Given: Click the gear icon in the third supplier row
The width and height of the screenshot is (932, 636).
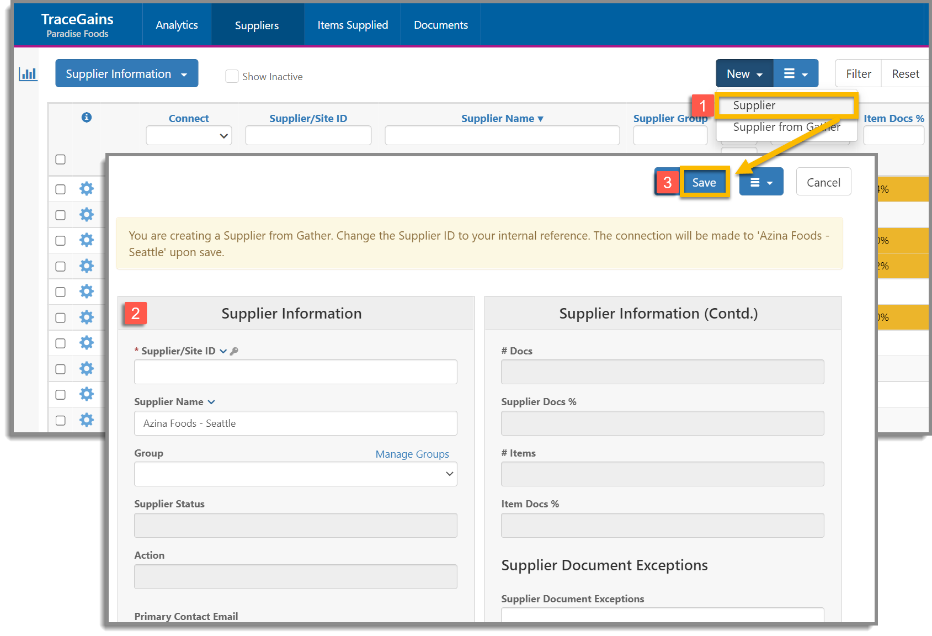Looking at the screenshot, I should (87, 240).
